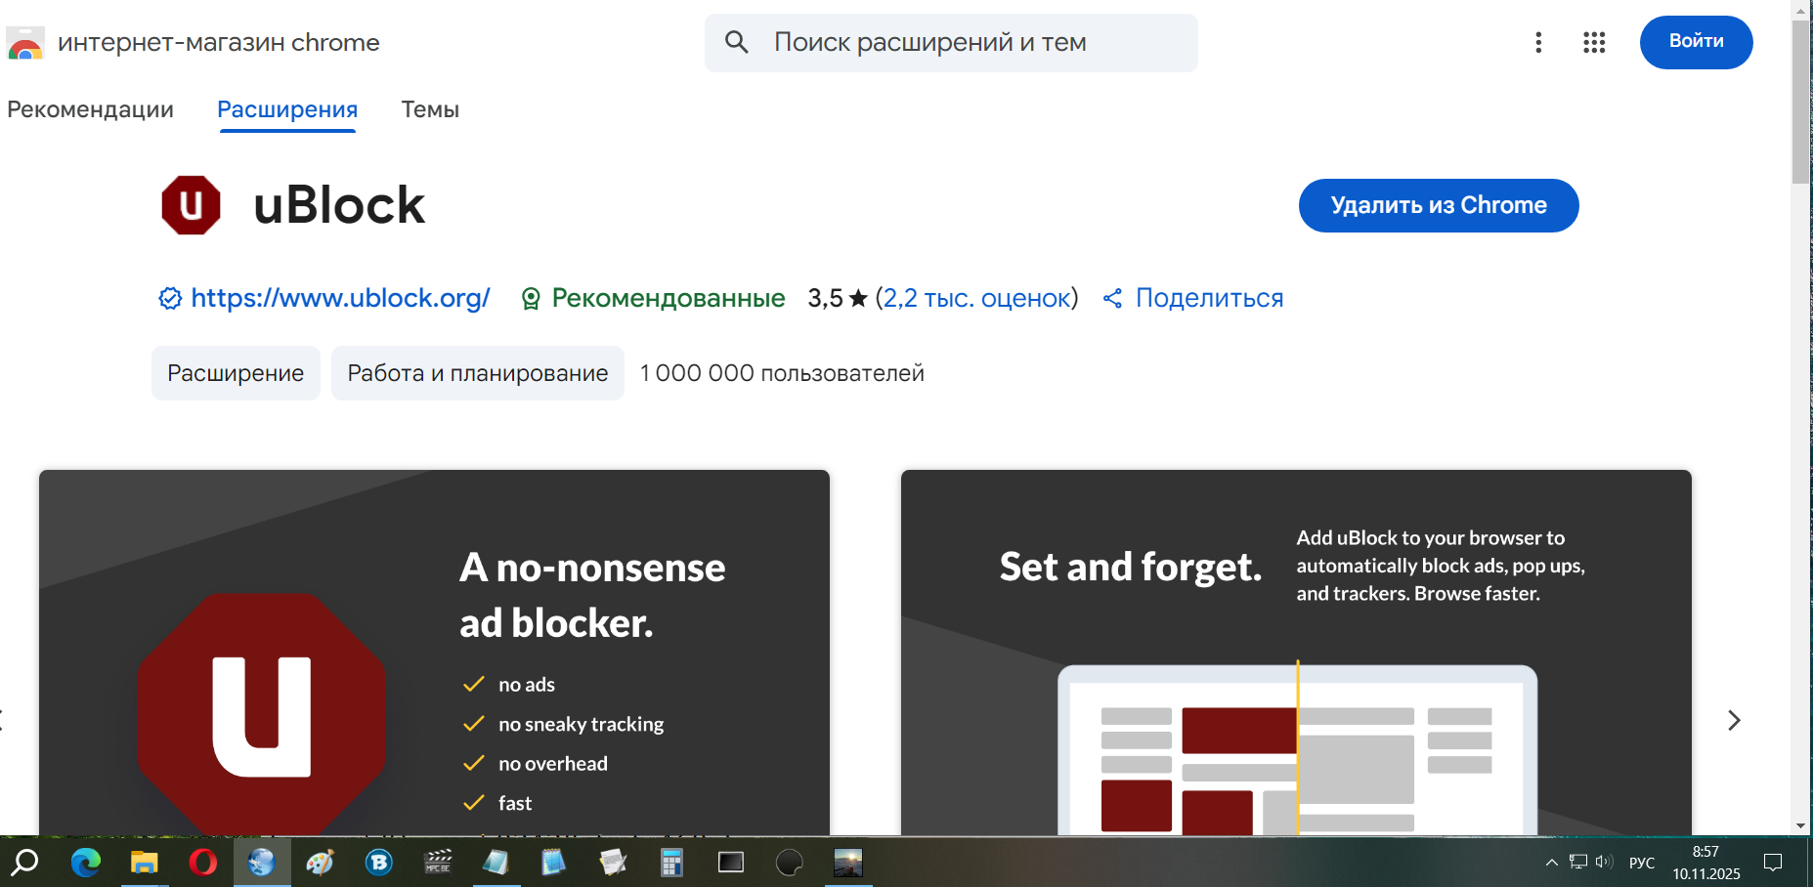Launch MPC-BE media player from taskbar

point(438,862)
